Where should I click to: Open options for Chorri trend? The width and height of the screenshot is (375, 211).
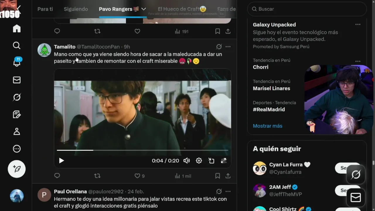point(358,61)
